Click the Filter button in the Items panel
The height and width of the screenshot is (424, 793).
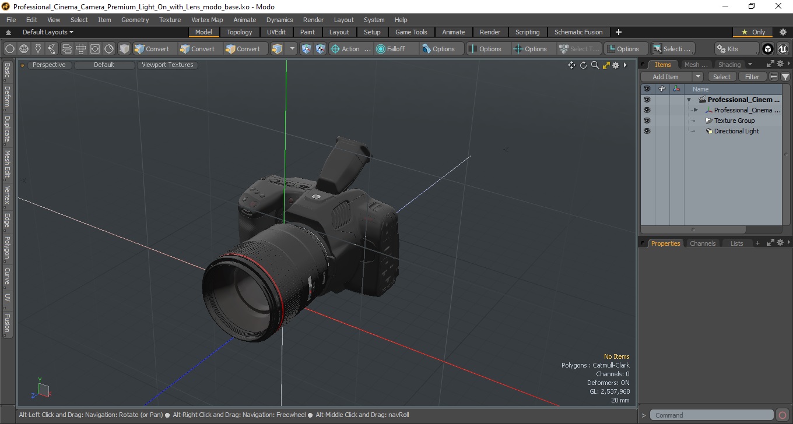[x=752, y=77]
